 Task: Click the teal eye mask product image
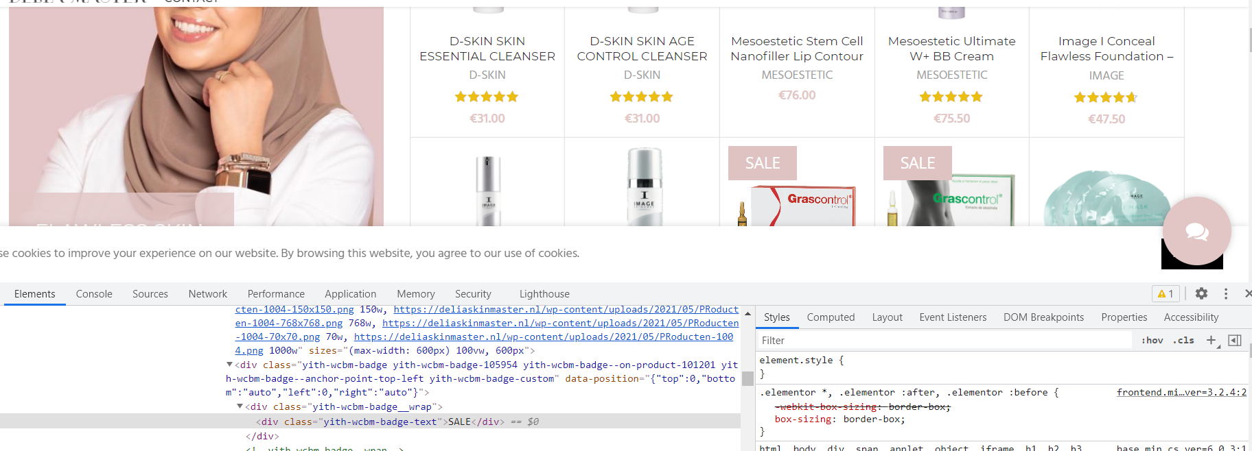tap(1106, 199)
